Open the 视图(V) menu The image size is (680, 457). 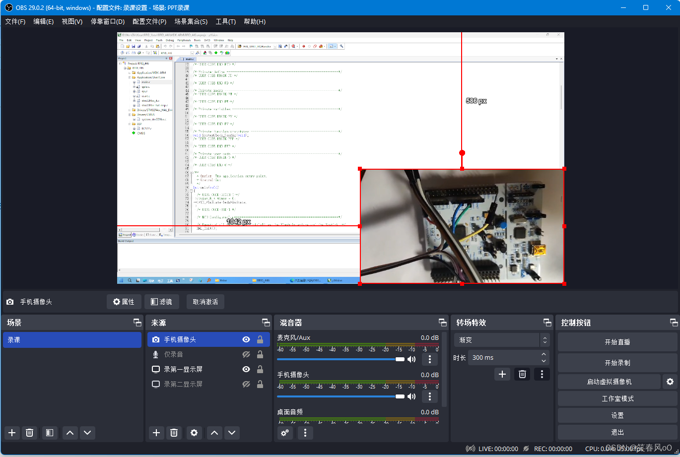(72, 21)
